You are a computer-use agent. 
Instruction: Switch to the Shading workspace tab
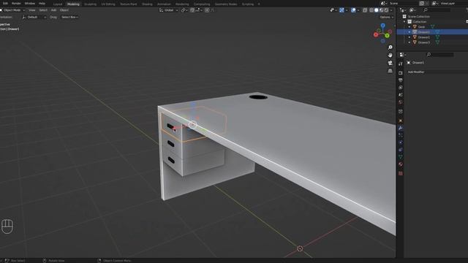(147, 4)
